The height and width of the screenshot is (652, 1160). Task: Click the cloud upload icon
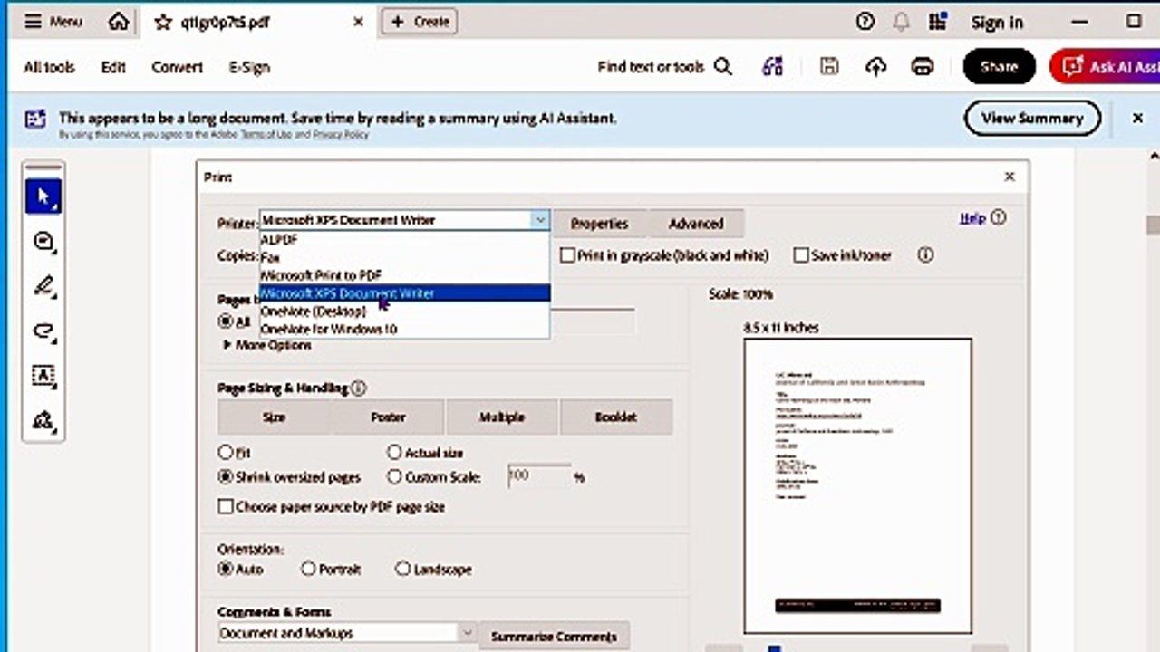(875, 66)
